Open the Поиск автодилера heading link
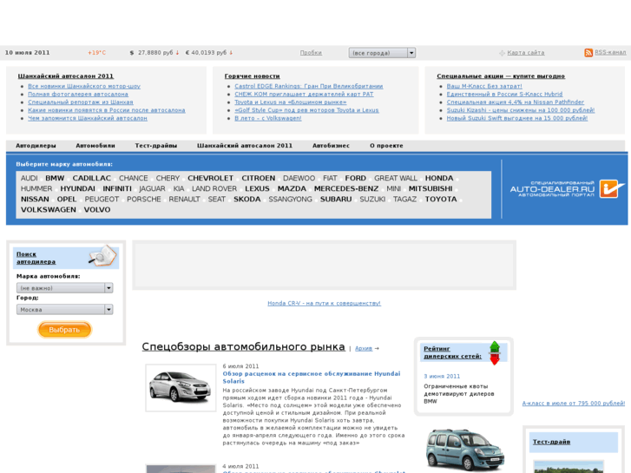Screen dimensions: 631x473 click(x=36, y=258)
